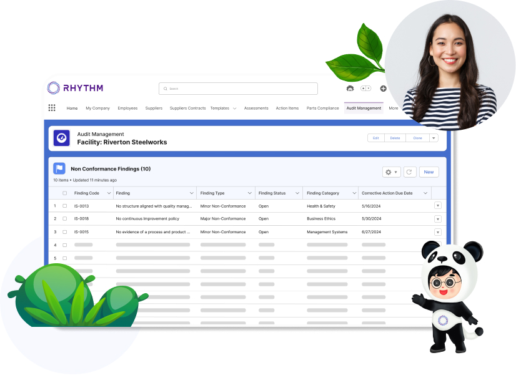Tick the checkbox for row IS-0013
The height and width of the screenshot is (383, 516).
tap(64, 206)
